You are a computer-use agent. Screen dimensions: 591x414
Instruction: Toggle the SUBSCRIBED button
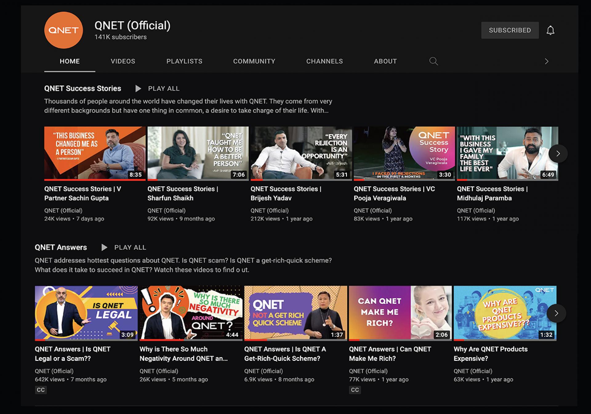tap(510, 30)
